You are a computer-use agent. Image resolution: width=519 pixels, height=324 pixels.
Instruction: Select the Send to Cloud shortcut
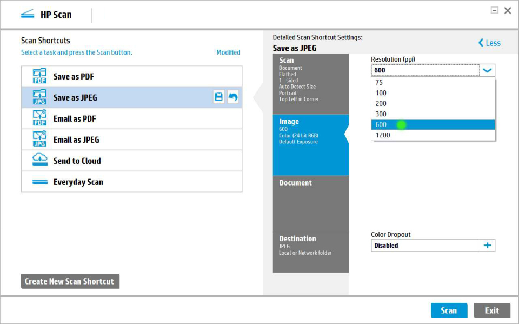point(132,161)
